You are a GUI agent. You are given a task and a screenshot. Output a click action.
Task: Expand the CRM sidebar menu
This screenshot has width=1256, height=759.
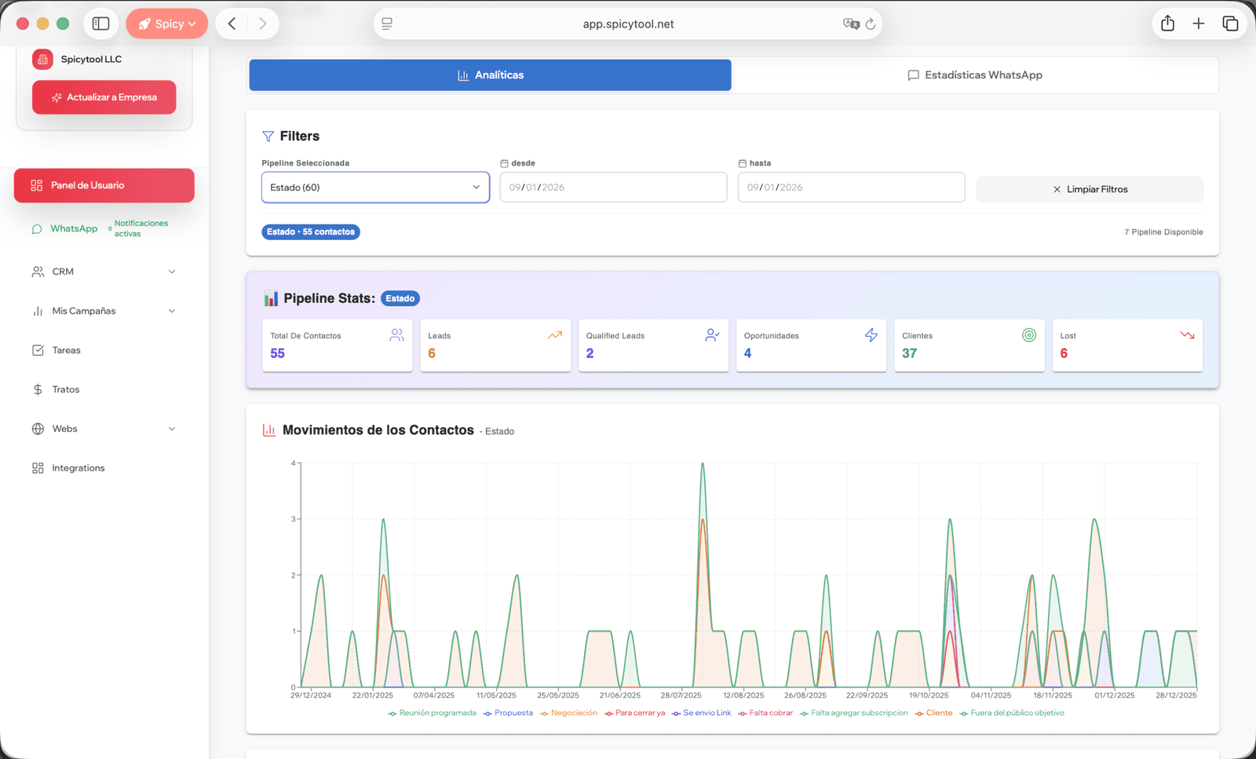pos(104,272)
